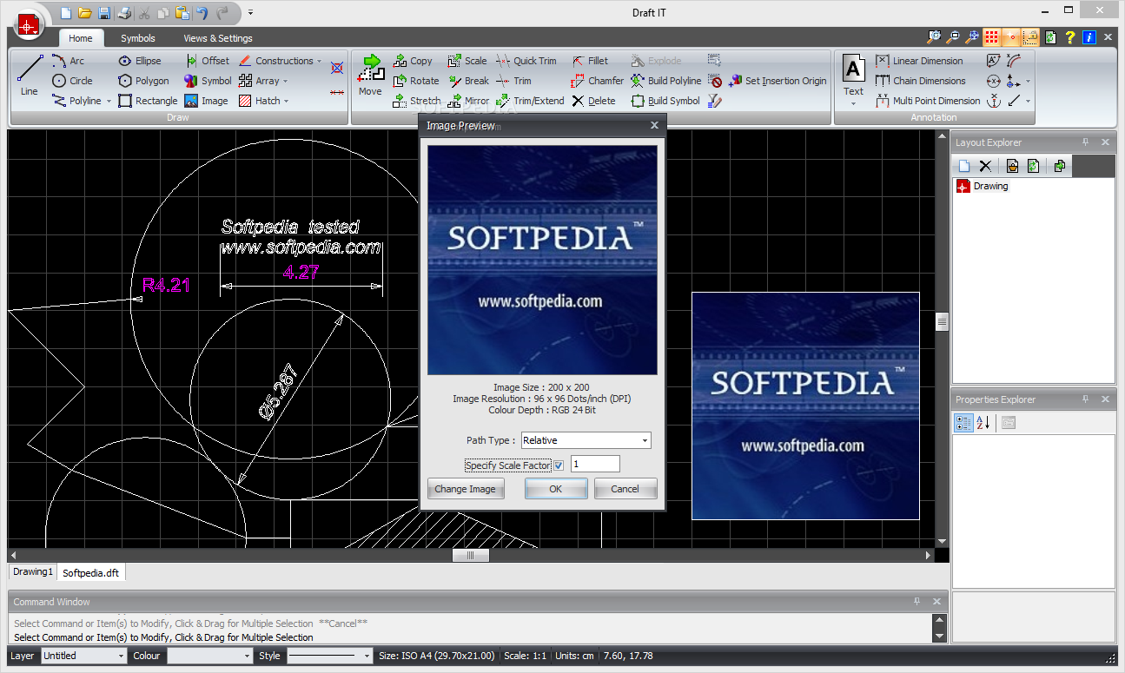1125x673 pixels.
Task: Select the Home ribbon tab
Action: [81, 38]
